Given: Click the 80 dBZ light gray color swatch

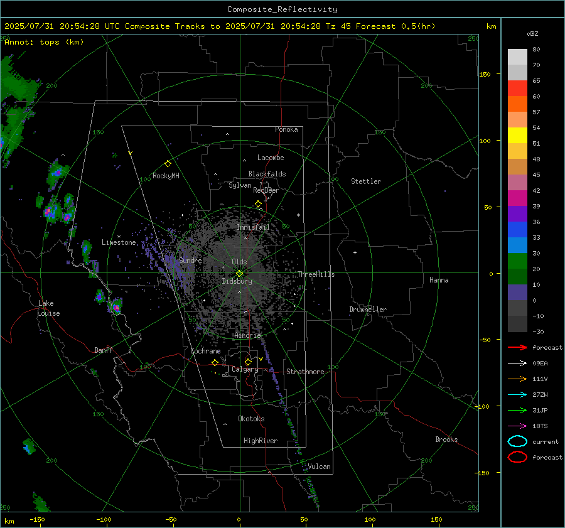Looking at the screenshot, I should 517,57.
